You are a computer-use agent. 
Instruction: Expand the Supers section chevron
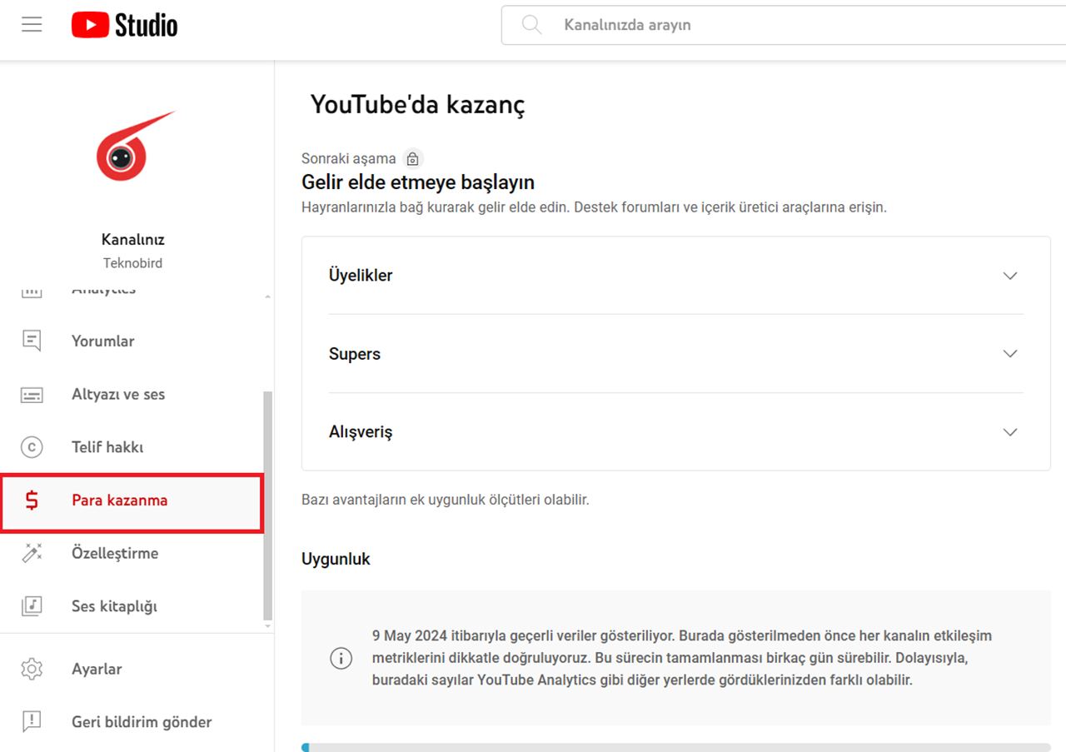[x=1010, y=354]
